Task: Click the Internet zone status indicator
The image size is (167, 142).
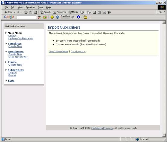Action: (142, 139)
